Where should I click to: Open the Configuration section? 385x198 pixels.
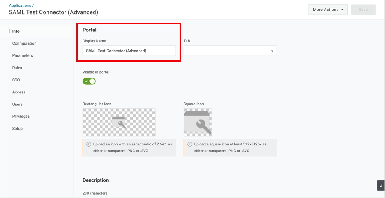(x=24, y=43)
